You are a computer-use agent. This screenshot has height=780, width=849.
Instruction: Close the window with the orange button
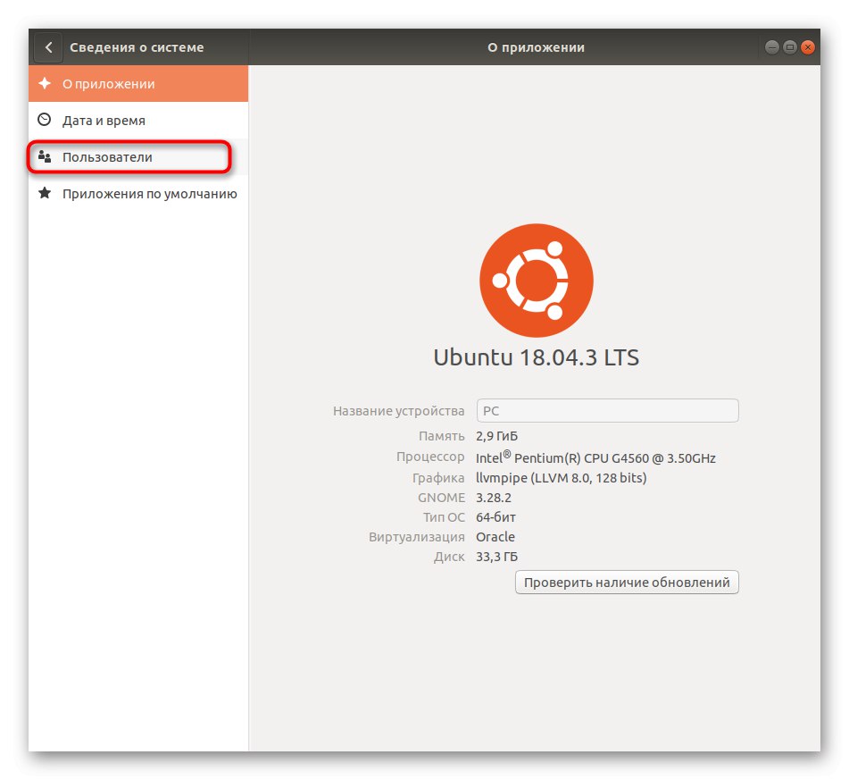tap(807, 47)
